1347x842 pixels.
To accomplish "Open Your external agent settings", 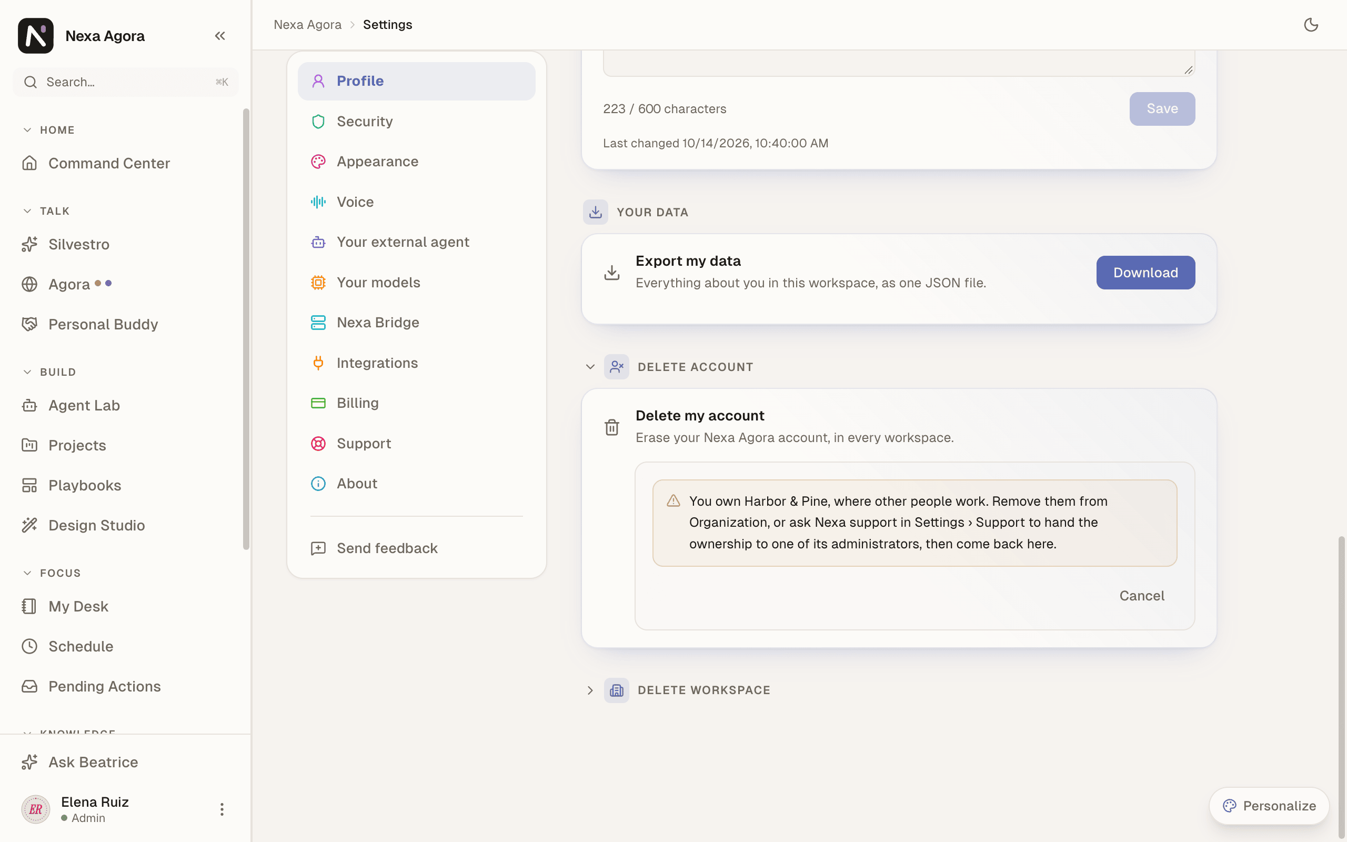I will point(416,242).
